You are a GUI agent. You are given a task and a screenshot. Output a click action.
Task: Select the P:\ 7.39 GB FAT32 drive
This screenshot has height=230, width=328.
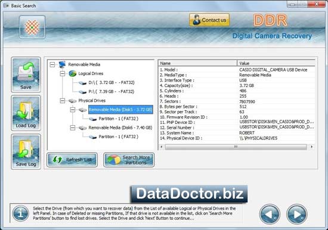point(112,92)
